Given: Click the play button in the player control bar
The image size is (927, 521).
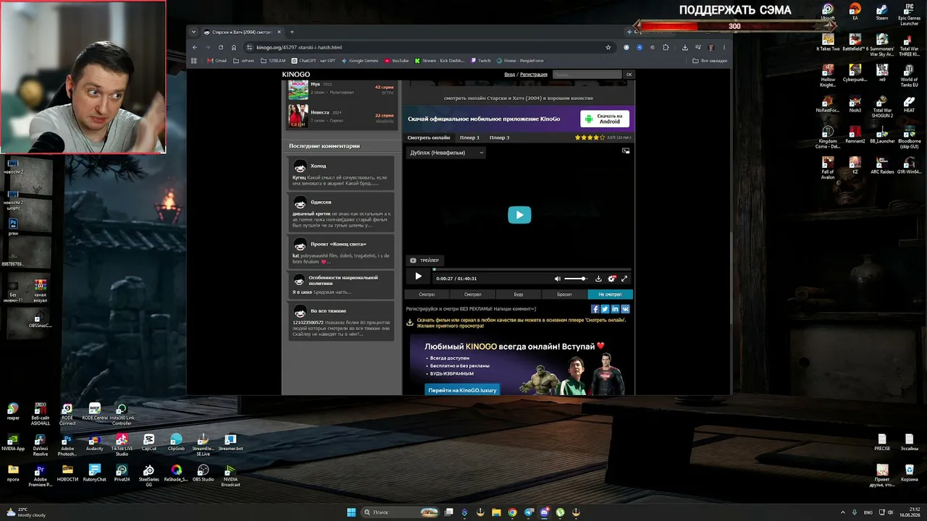Looking at the screenshot, I should pyautogui.click(x=418, y=276).
